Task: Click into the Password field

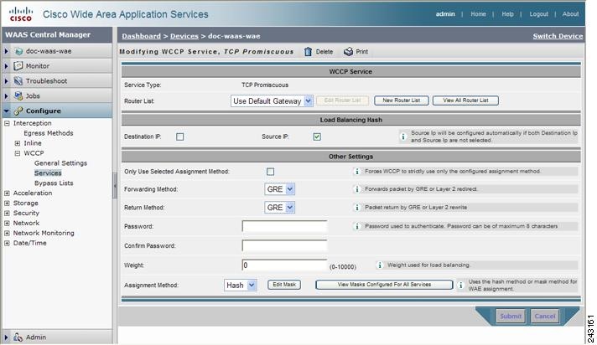Action: (284, 226)
